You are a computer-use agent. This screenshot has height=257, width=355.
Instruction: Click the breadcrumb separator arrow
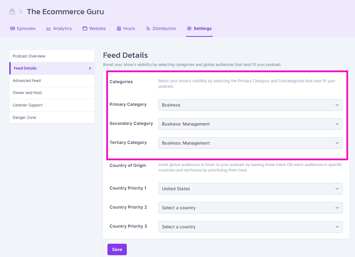pyautogui.click(x=21, y=11)
